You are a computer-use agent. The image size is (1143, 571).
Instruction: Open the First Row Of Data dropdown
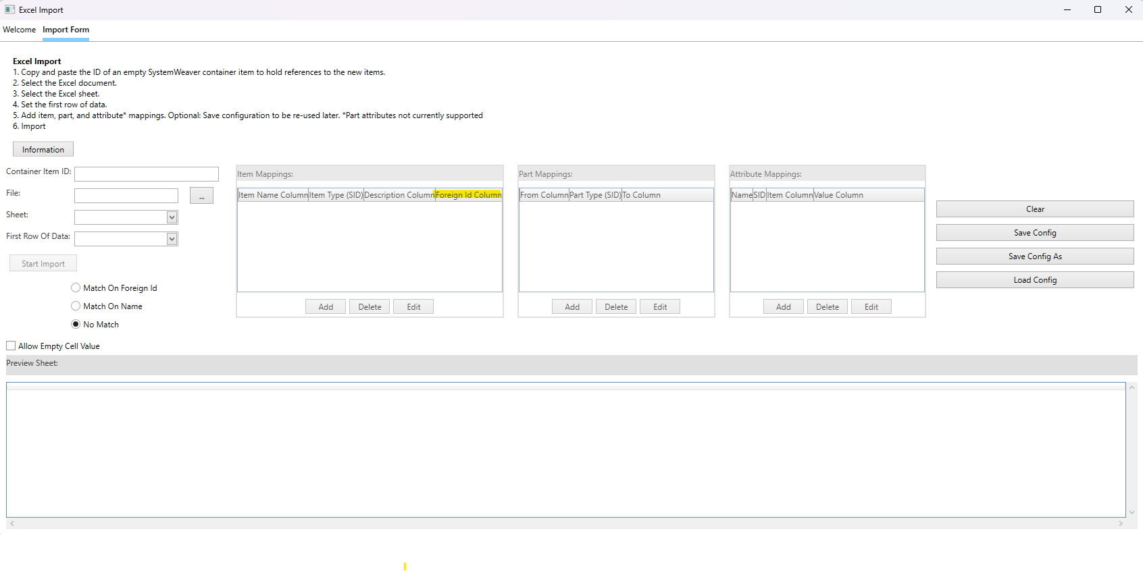coord(172,239)
